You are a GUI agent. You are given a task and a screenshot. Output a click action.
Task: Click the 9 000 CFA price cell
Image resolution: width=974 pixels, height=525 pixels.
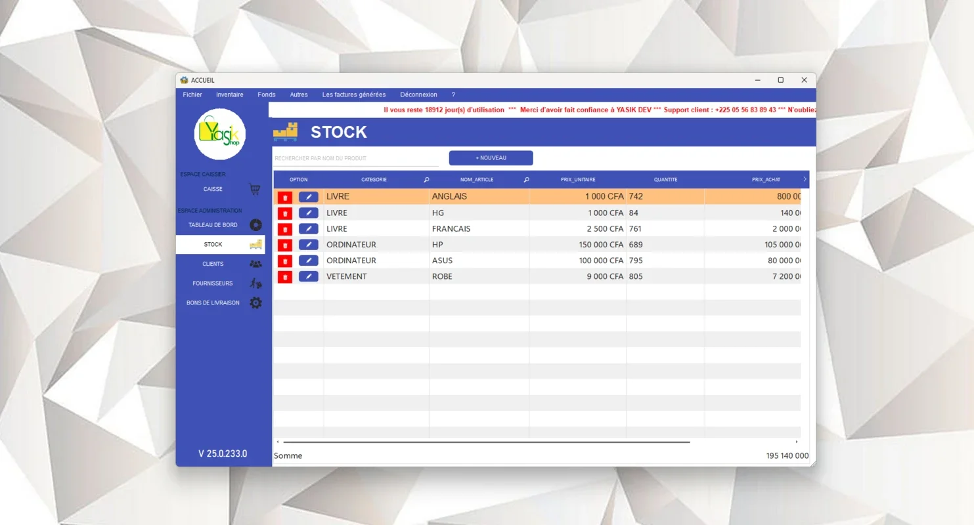[578, 276]
